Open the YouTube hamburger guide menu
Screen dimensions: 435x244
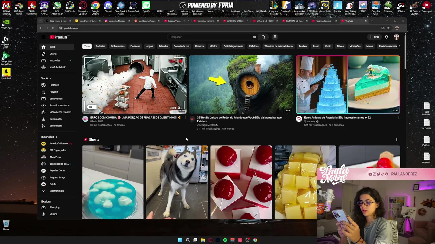pyautogui.click(x=43, y=37)
